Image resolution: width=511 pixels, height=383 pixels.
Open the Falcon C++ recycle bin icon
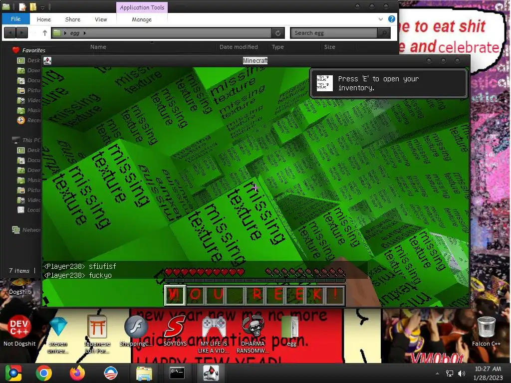point(486,331)
